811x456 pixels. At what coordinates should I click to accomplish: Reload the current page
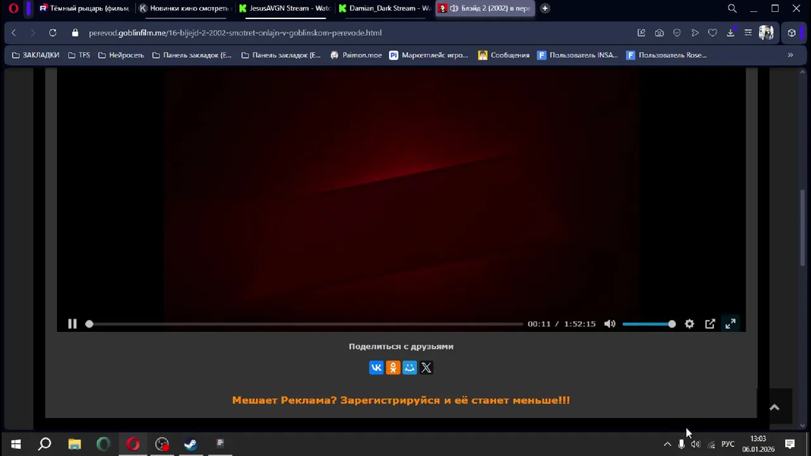[53, 33]
